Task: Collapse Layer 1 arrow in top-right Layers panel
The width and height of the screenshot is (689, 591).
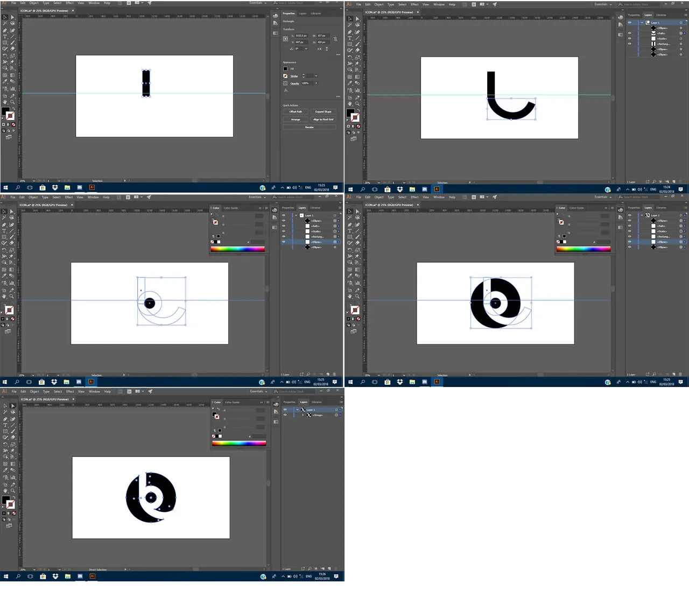Action: coord(642,23)
